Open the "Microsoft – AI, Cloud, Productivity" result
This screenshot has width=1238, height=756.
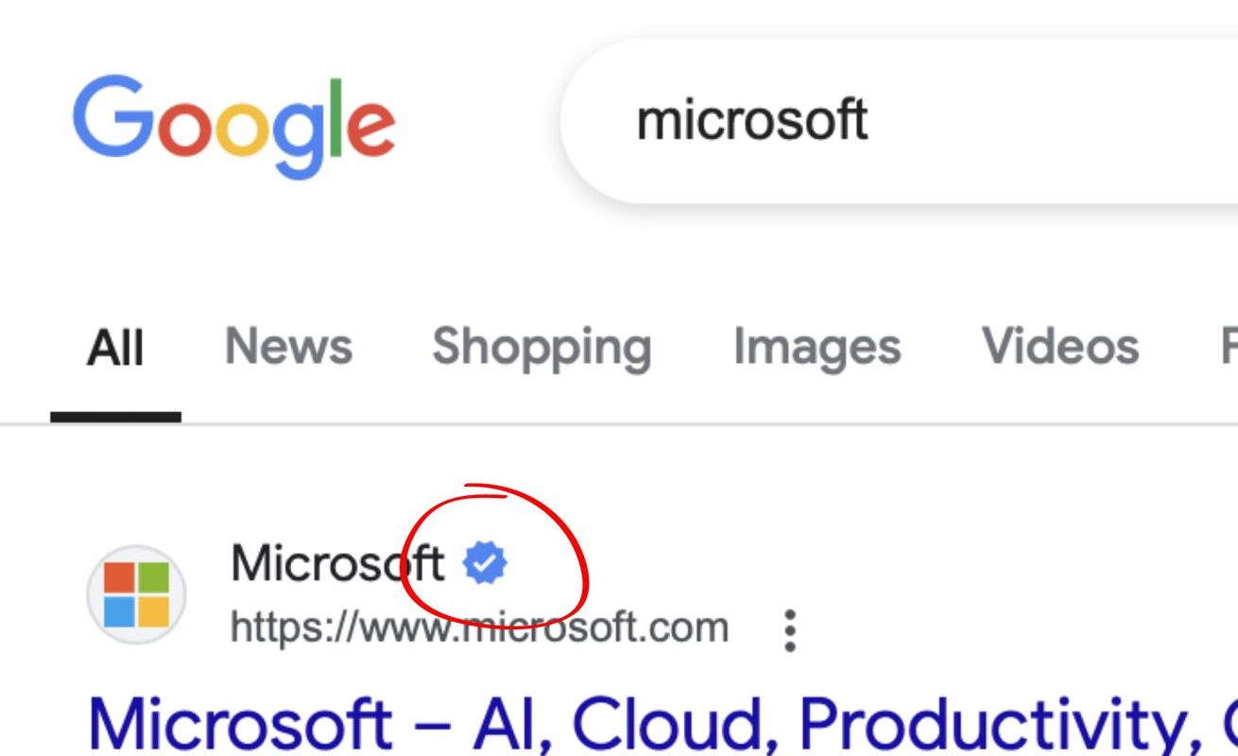coord(662,725)
